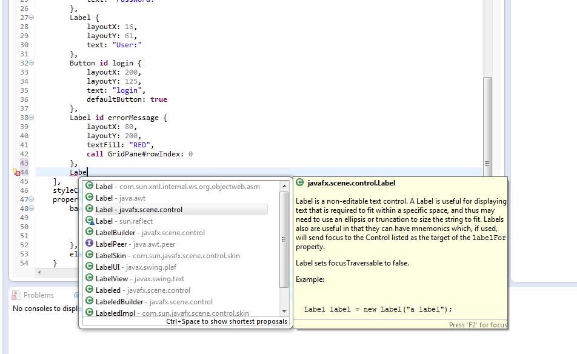Collapse the Button login block at line 32
Viewport: 577px width, 354px height.
[x=32, y=63]
